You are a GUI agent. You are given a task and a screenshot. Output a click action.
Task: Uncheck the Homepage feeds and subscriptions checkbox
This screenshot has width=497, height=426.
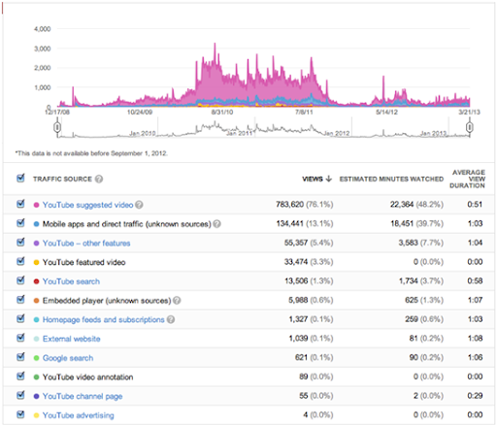(x=20, y=318)
